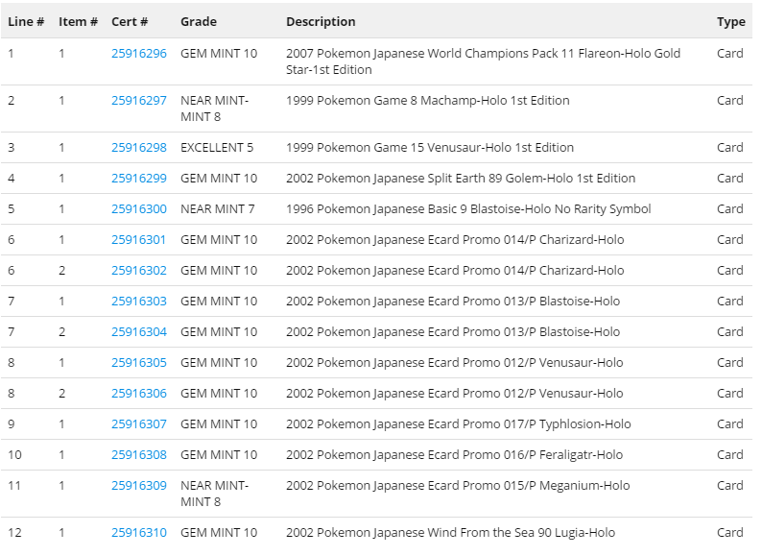Select Blastoise-Holo 013/P description for cert 25916304
The width and height of the screenshot is (762, 556).
click(x=453, y=331)
